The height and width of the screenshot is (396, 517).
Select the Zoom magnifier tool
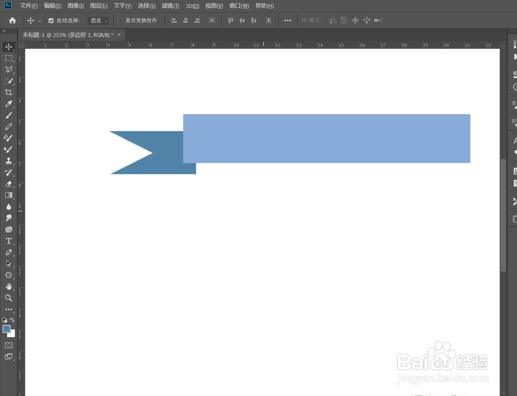(x=9, y=298)
